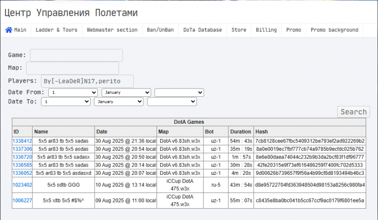378x220 pixels.
Task: Open the DoTa Database menu item
Action: [202, 30]
